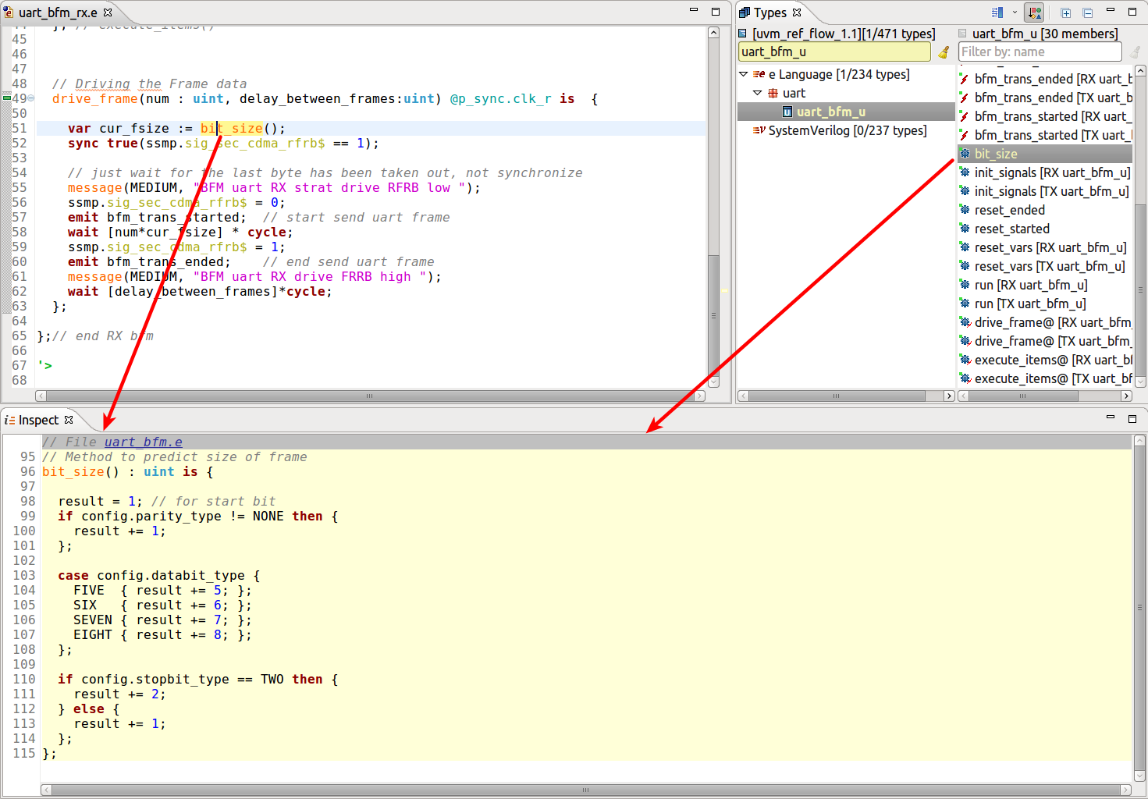
Task: Open the Types toolbar dropdown chevron
Action: [1015, 12]
